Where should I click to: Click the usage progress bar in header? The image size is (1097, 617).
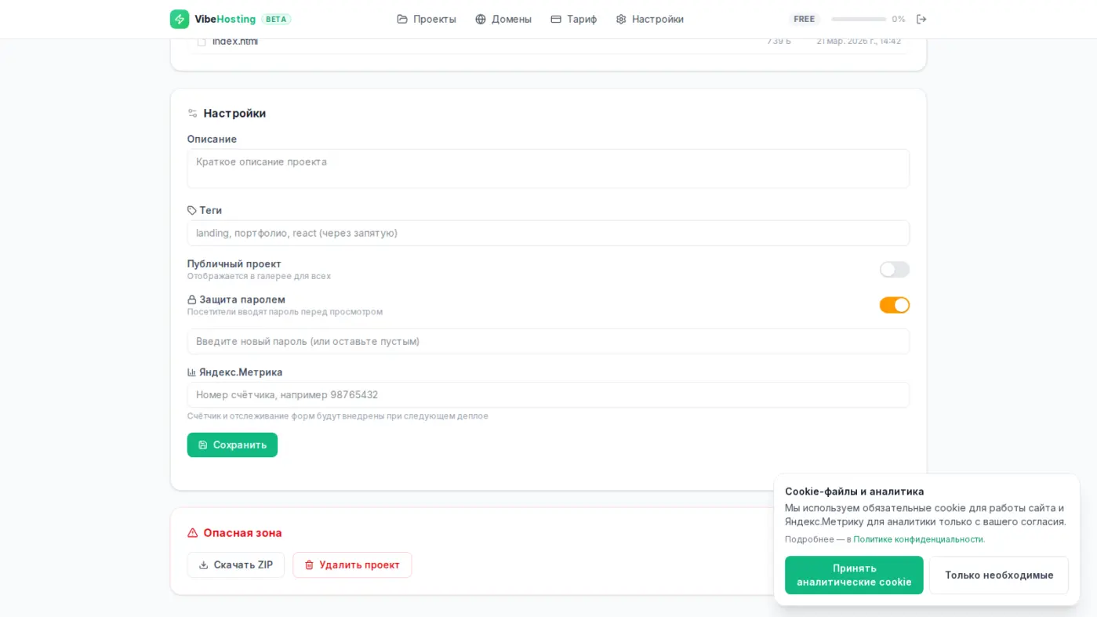tap(859, 19)
